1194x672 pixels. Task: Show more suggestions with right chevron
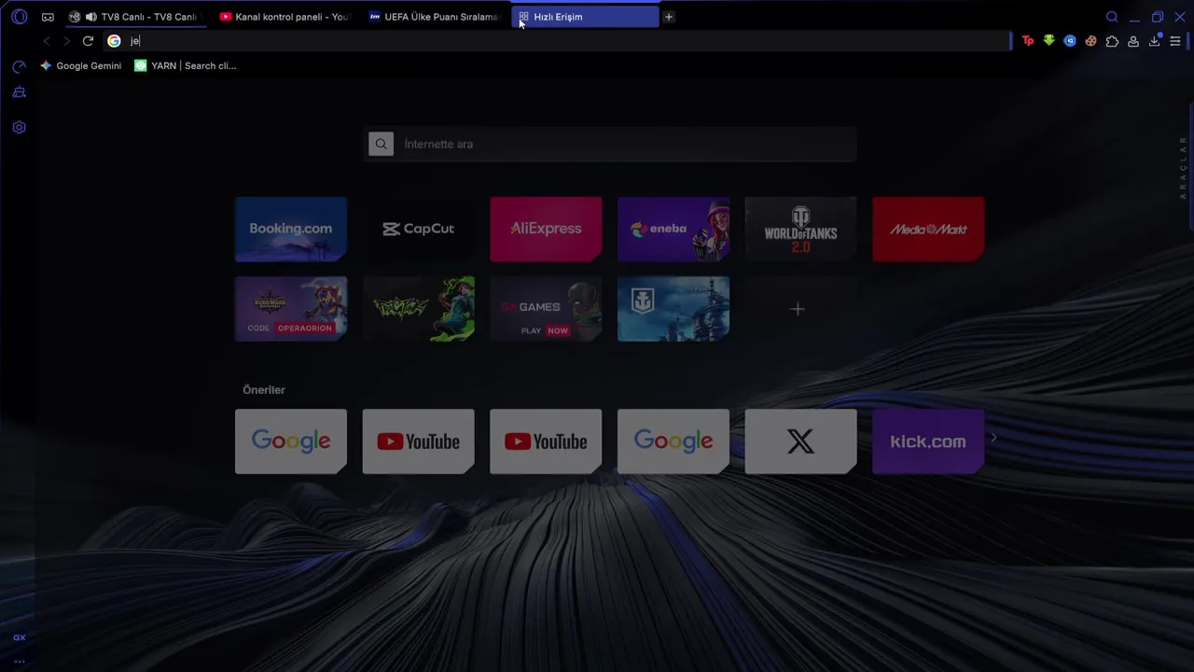coord(994,438)
